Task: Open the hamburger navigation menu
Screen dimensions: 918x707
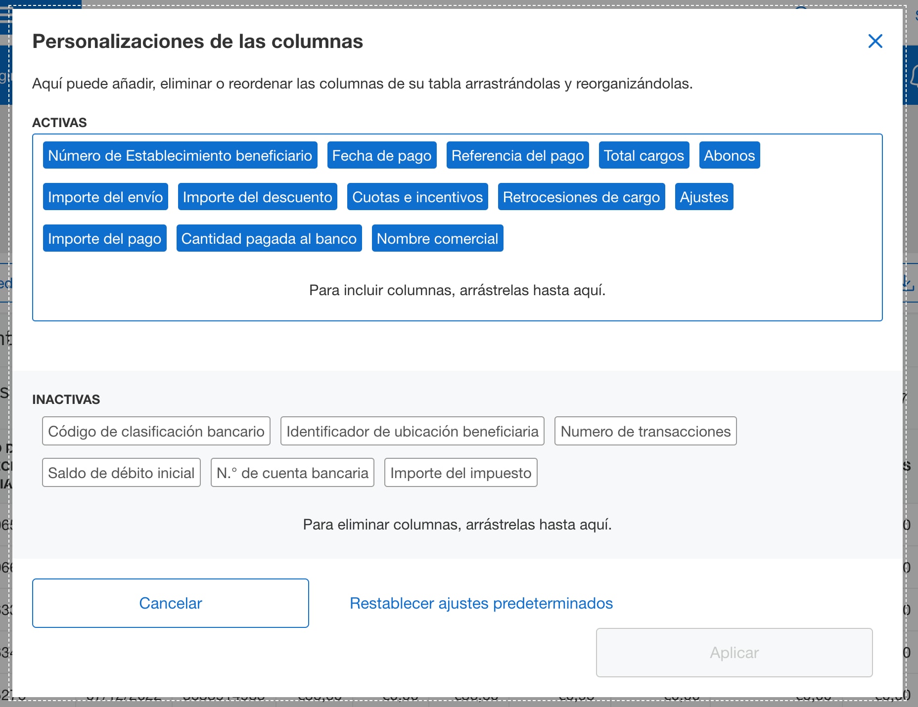Action: click(x=5, y=15)
